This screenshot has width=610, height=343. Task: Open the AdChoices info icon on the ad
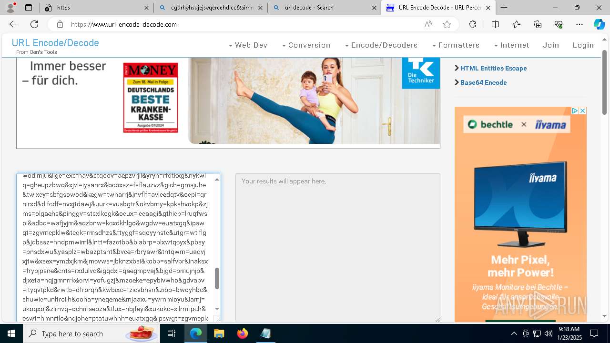coord(575,111)
